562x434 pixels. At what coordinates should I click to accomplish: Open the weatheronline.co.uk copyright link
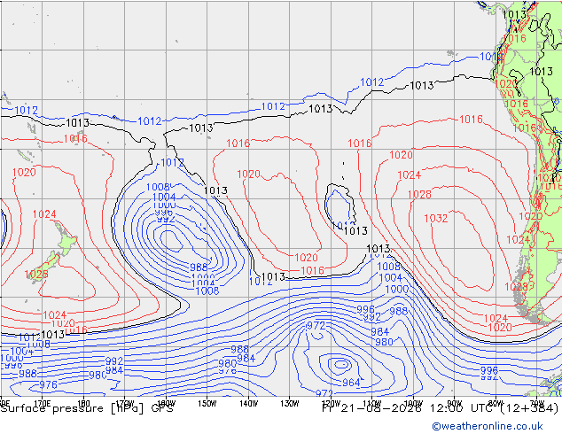(x=488, y=426)
